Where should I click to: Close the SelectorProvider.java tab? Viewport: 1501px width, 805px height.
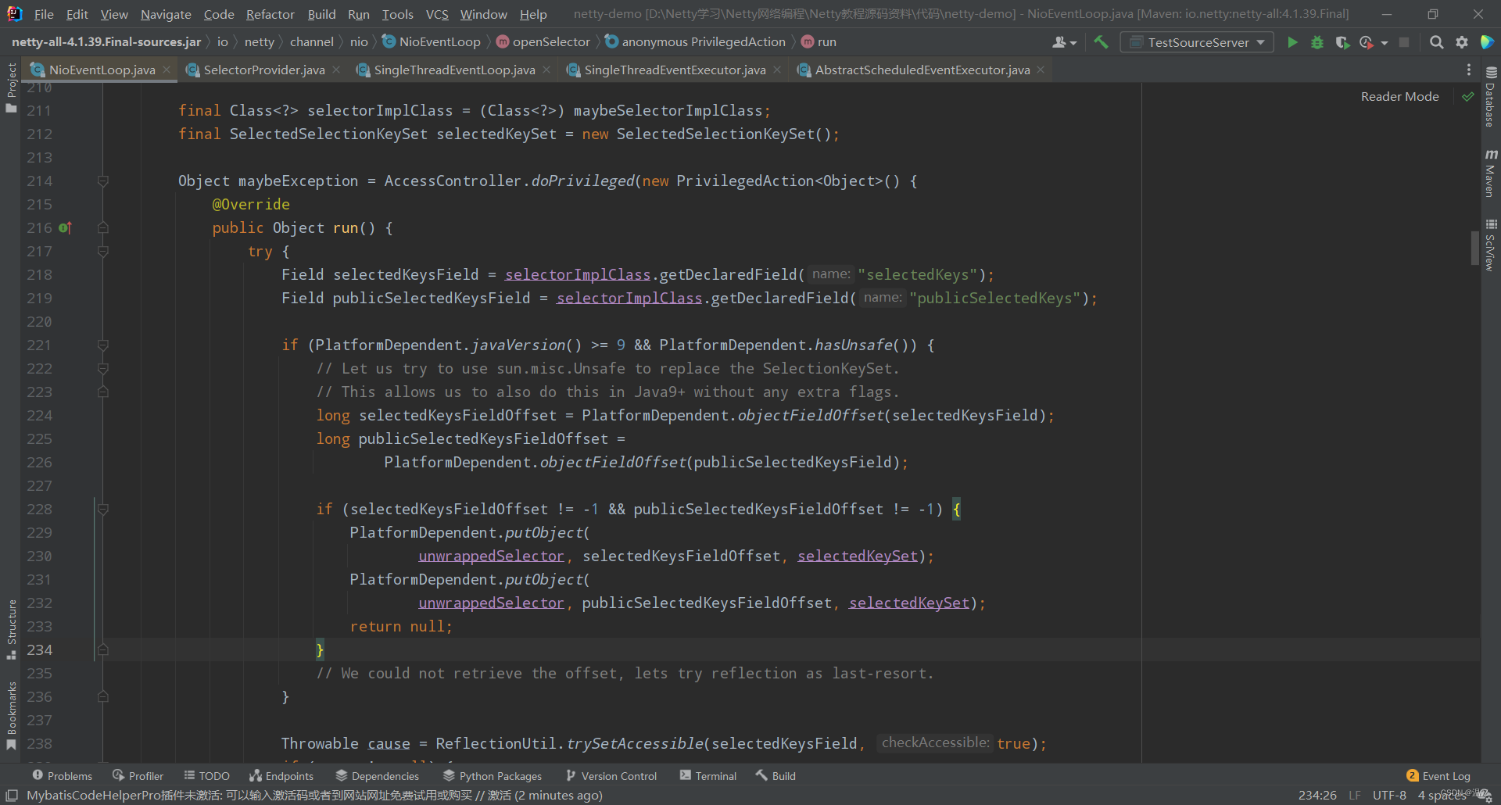[336, 70]
